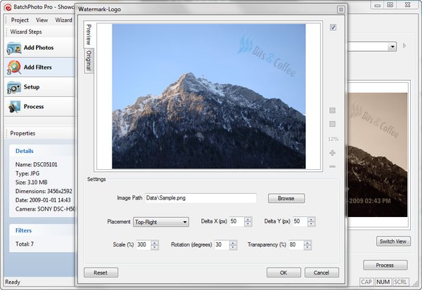Click the Process wizard step icon
Image resolution: width=422 pixels, height=290 pixels.
pos(14,107)
